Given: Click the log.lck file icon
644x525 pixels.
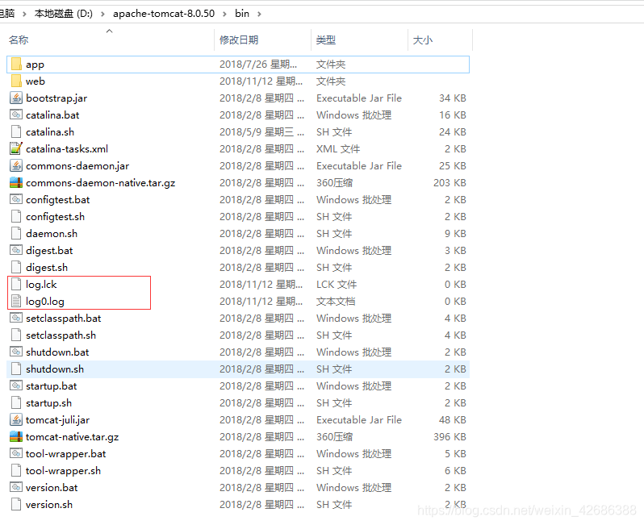Looking at the screenshot, I should (16, 285).
